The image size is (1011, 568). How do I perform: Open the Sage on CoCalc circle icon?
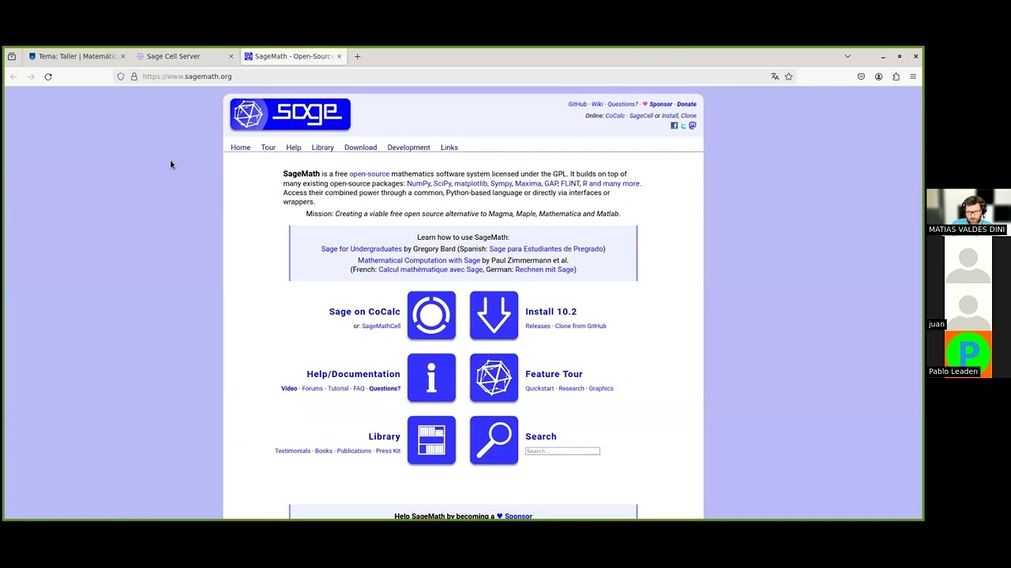click(x=431, y=316)
